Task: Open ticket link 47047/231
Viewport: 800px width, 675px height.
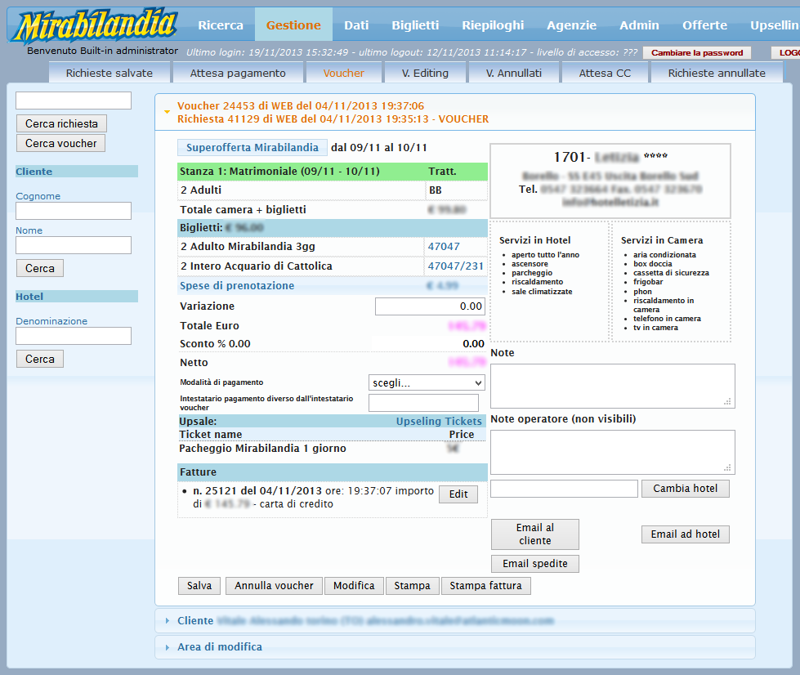Action: (x=456, y=266)
